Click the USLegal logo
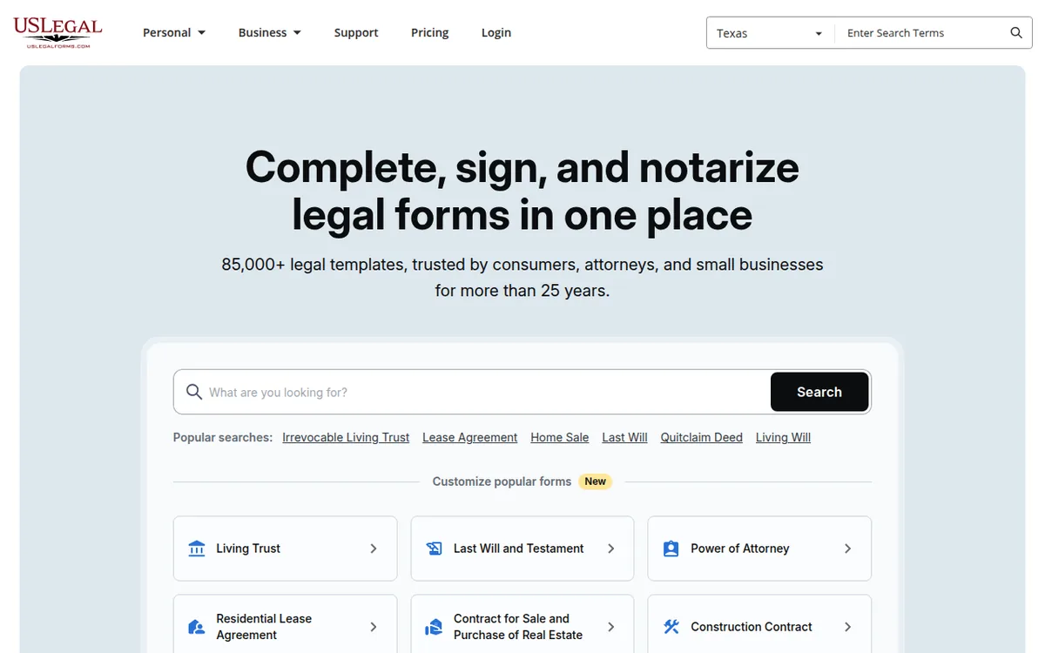1045x653 pixels. 57,32
